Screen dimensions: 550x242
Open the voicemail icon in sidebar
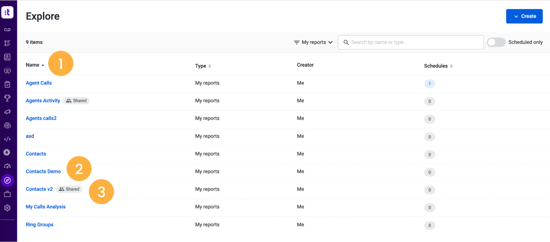pyautogui.click(x=7, y=29)
